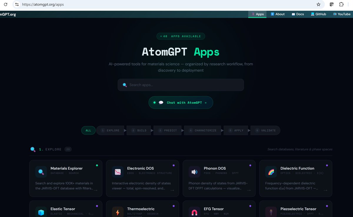This screenshot has height=217, width=353.
Task: Open the YouTube navigation tab
Action: click(342, 14)
